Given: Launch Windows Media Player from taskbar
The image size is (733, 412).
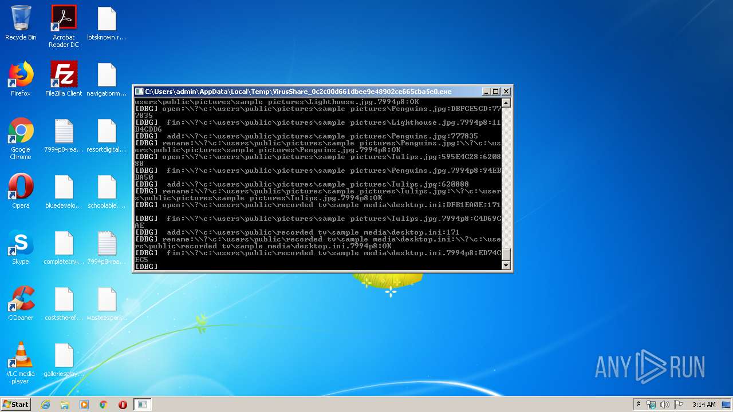Looking at the screenshot, I should 84,405.
